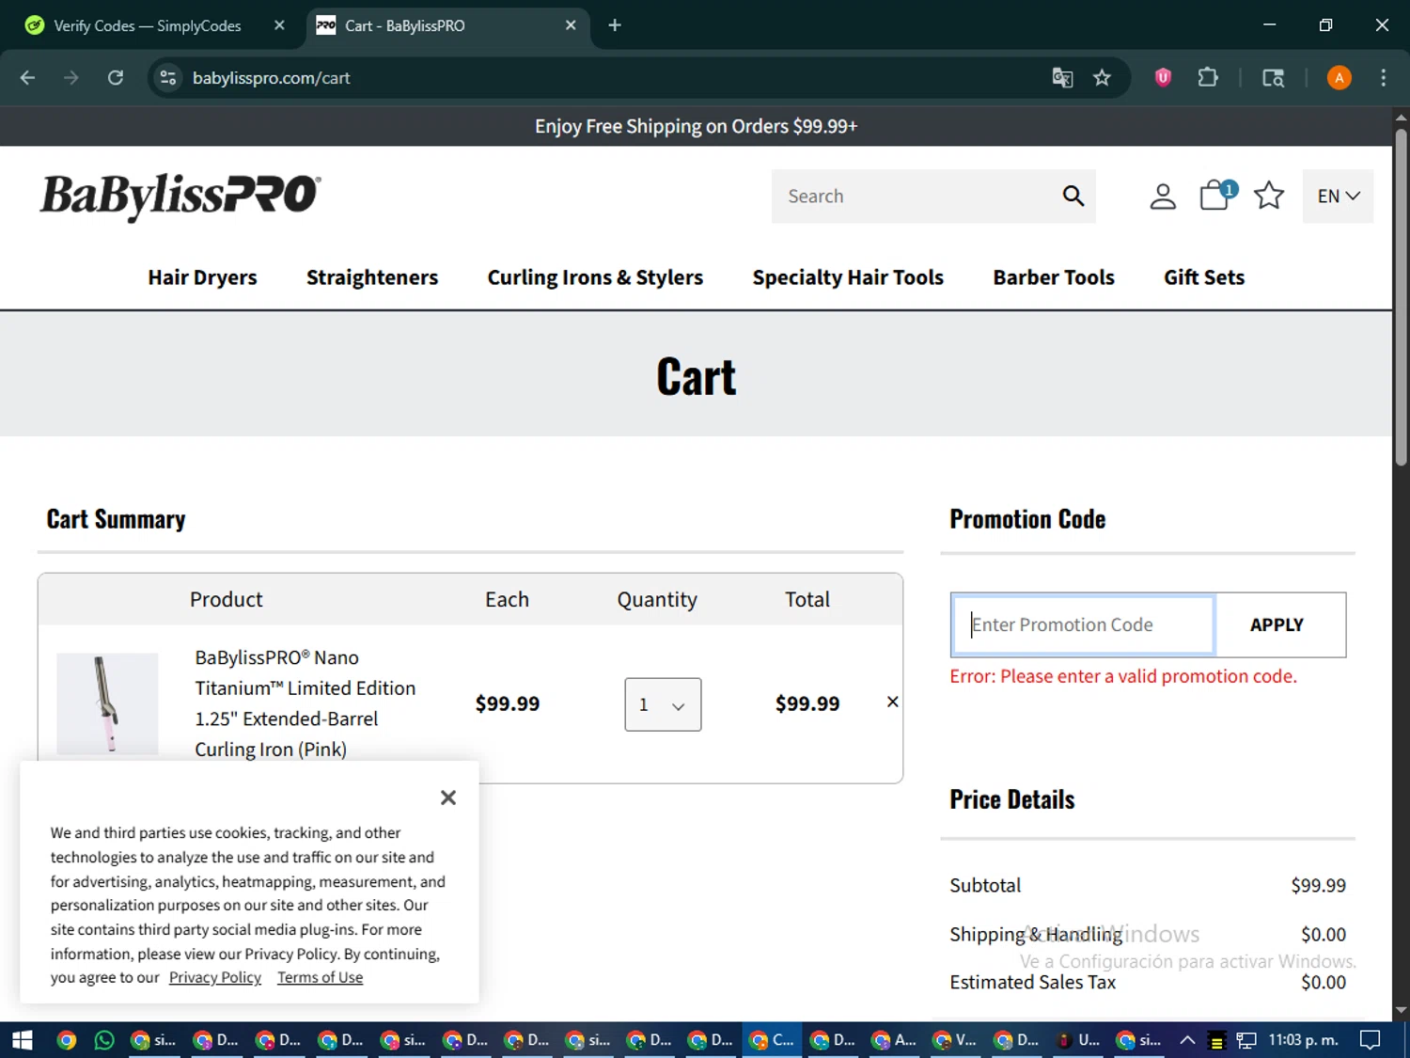This screenshot has width=1410, height=1058.
Task: Open the Windows notification center
Action: tap(1371, 1040)
